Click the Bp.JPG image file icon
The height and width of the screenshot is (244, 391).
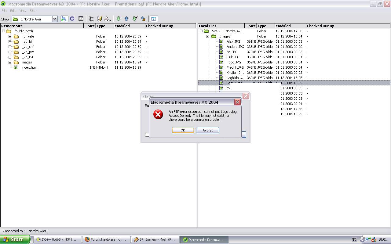pos(221,52)
